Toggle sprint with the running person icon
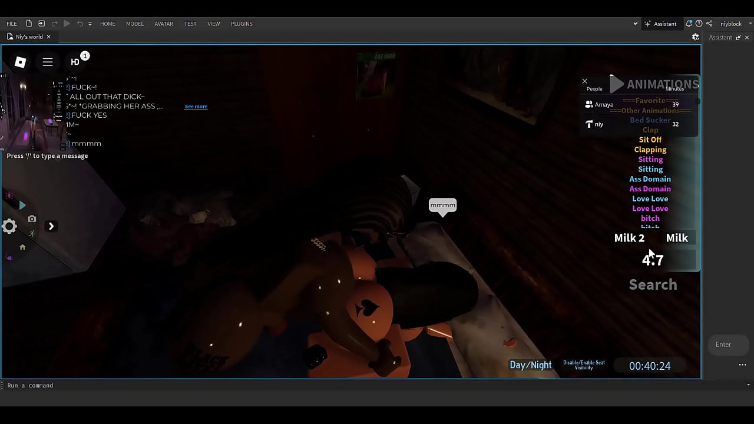 click(x=32, y=234)
